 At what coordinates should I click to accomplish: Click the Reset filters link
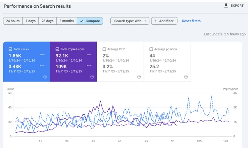191,21
